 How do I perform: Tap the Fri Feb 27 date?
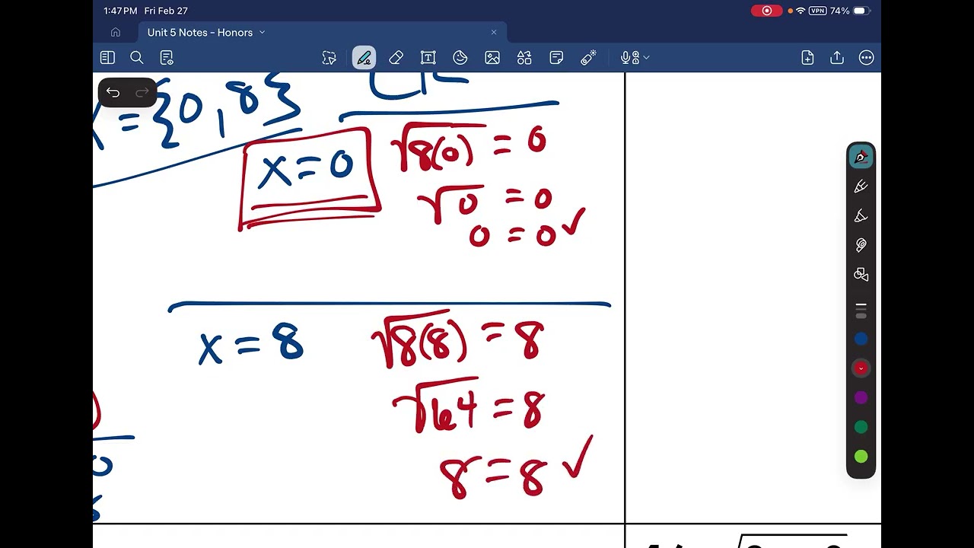166,11
